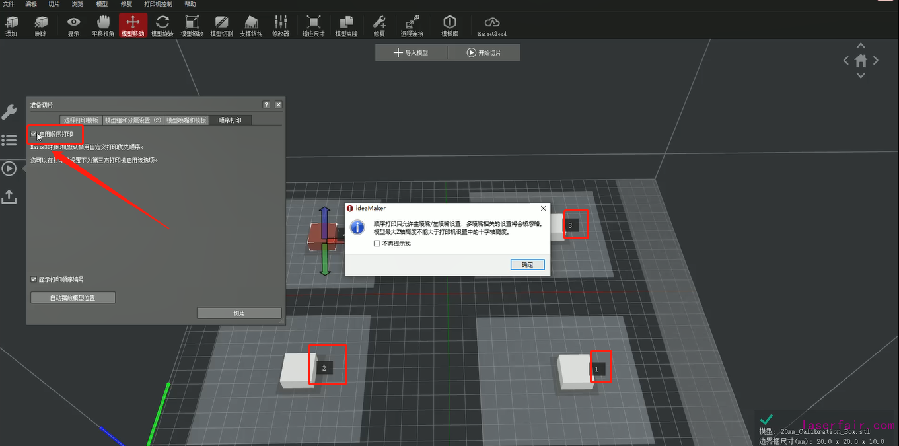
Task: Check the 不再提示我 checkbox in dialog
Action: pos(377,244)
